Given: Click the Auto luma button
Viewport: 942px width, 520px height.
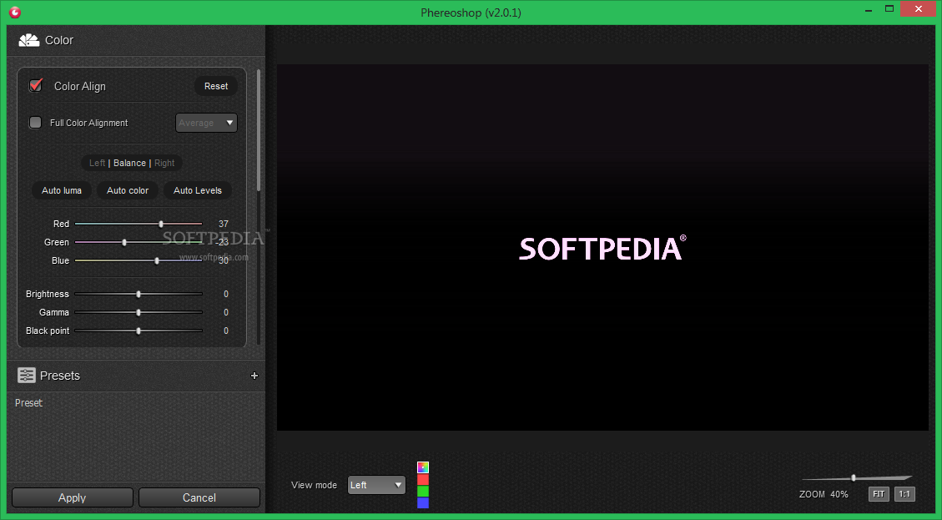Looking at the screenshot, I should (x=61, y=190).
